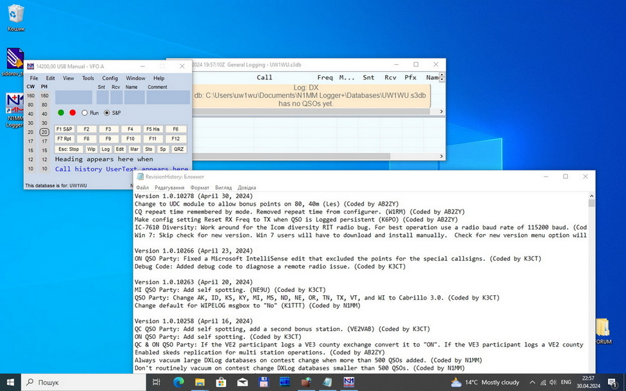Viewport: 626px width, 391px height.
Task: Click the Пошук search box in the taskbar
Action: coord(84,382)
